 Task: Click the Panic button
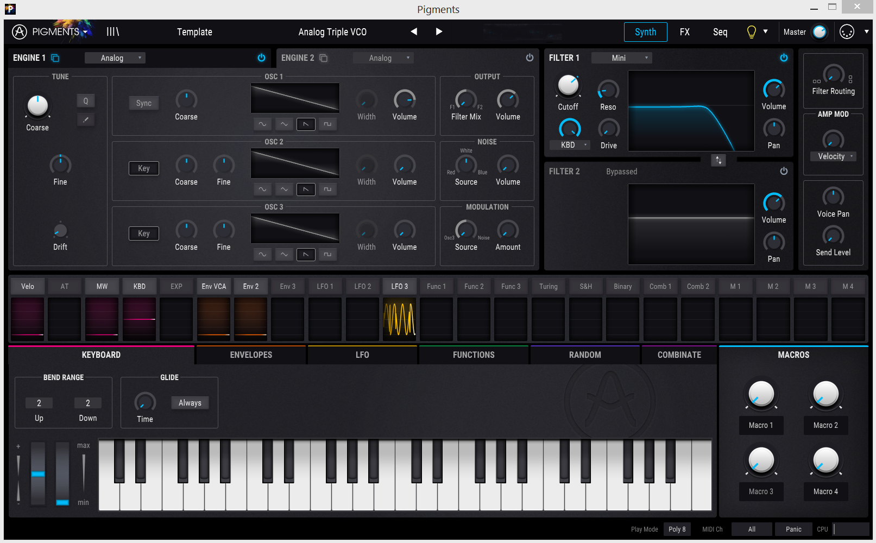pos(793,529)
